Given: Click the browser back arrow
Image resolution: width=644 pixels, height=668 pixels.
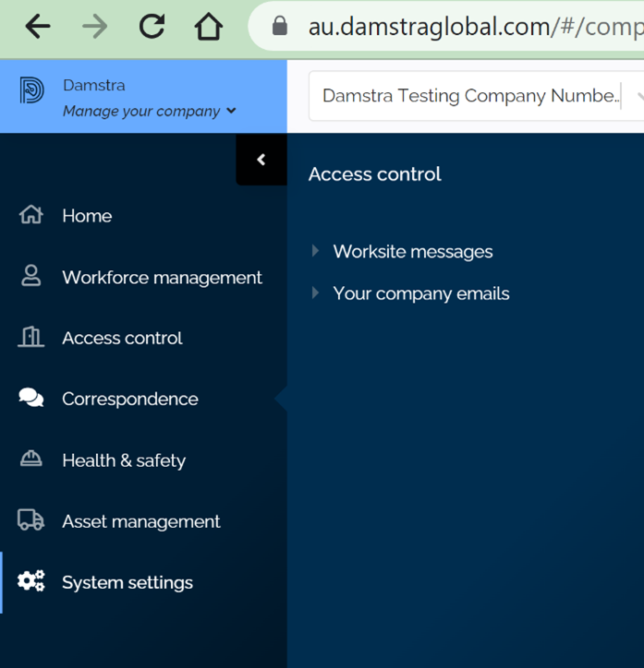Looking at the screenshot, I should [38, 27].
